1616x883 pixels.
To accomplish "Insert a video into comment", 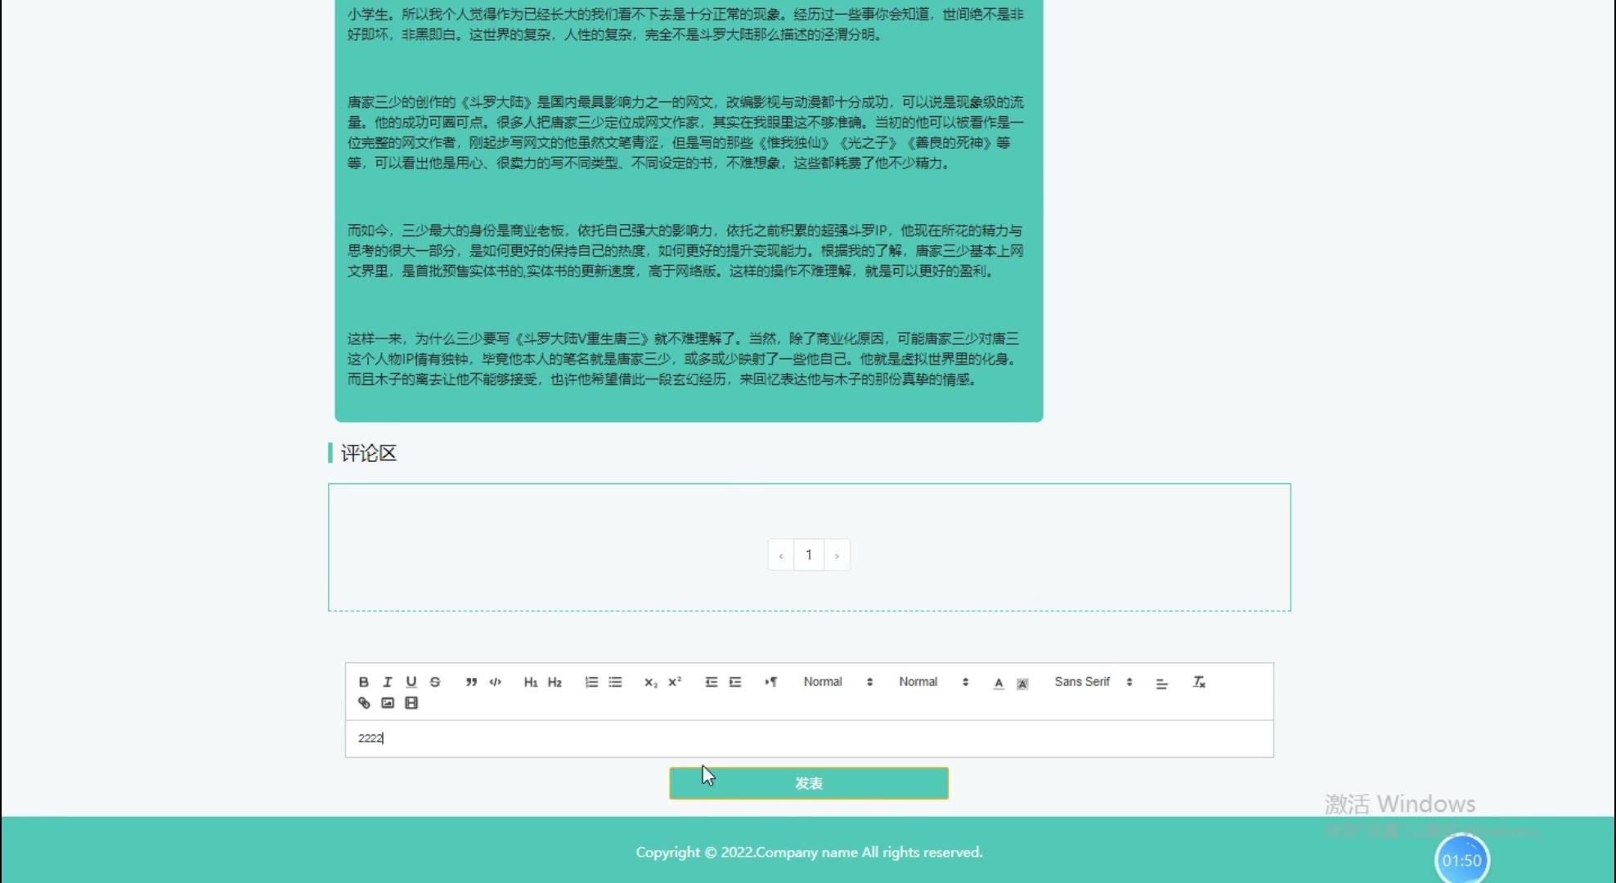I will click(411, 703).
